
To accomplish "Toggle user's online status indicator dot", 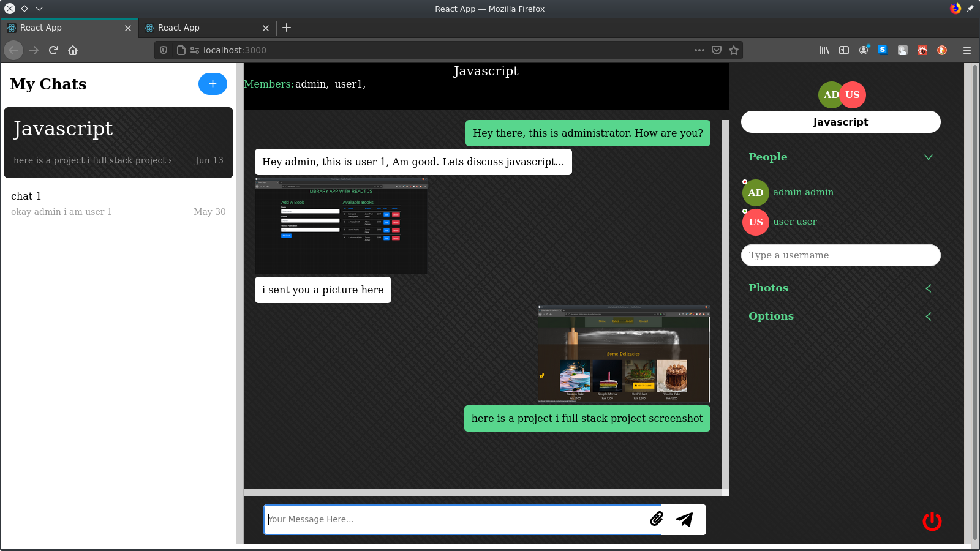I will (745, 211).
